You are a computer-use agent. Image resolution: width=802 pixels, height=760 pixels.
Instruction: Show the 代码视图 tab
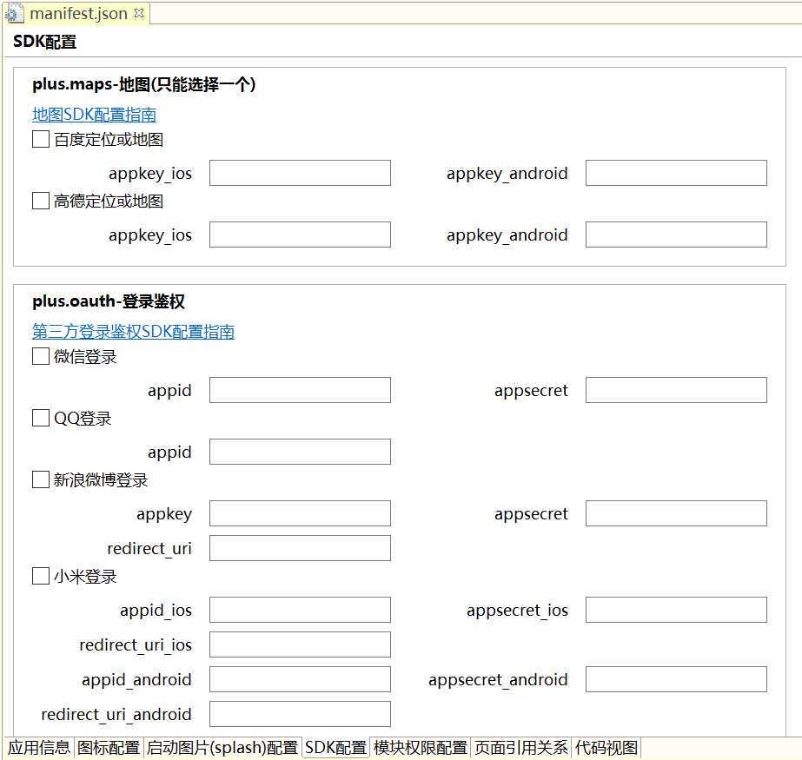606,748
